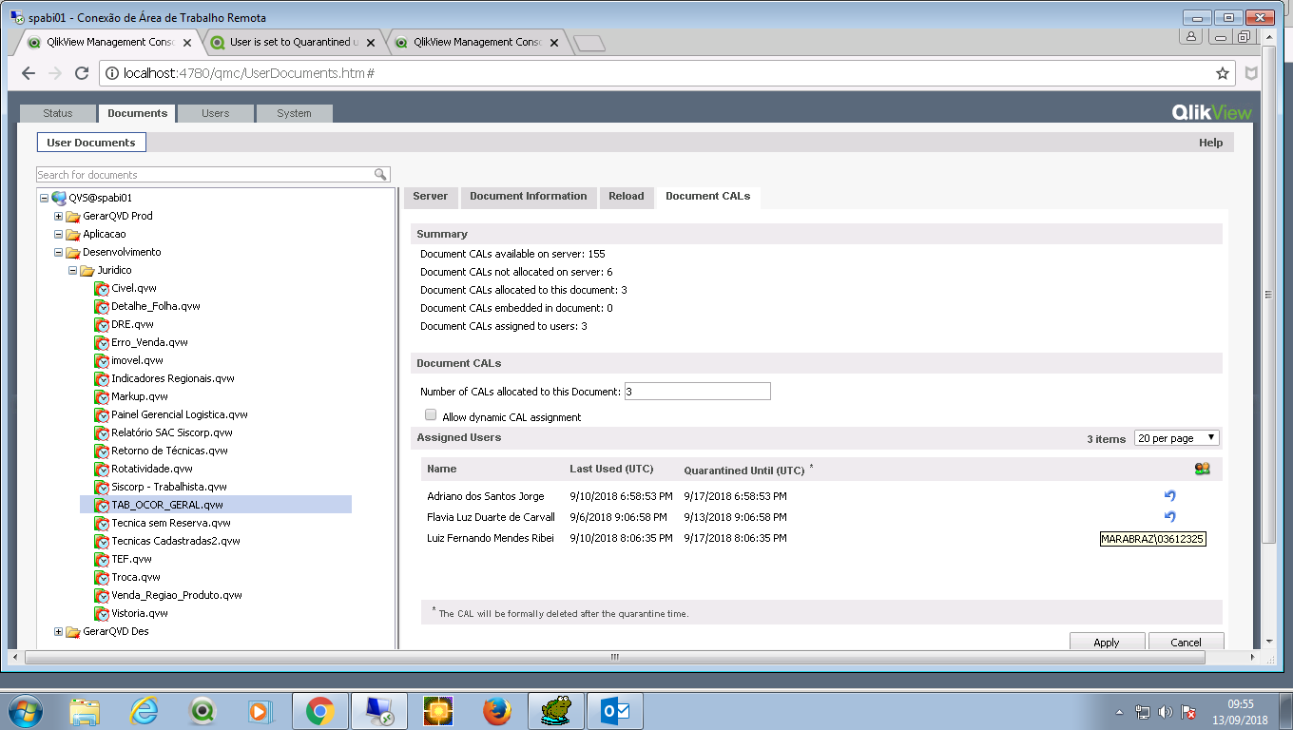Select Siscorp - Trabalhista.qvw
Screen dimensions: 1293x730
[169, 487]
